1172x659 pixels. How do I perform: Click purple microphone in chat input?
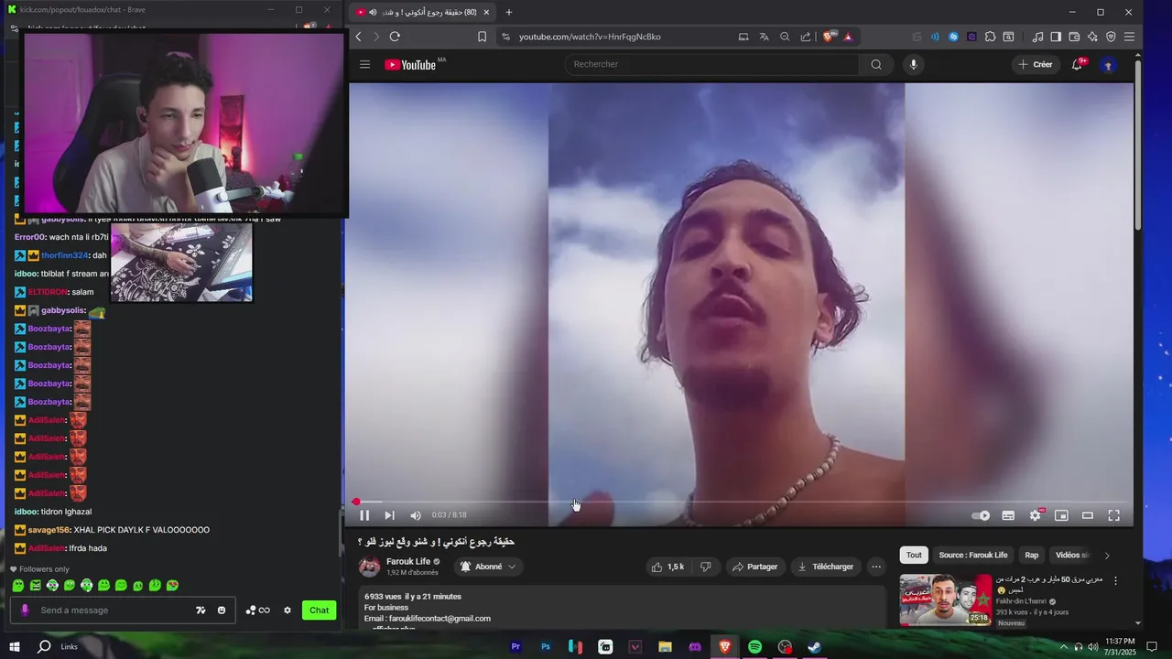[x=25, y=610]
